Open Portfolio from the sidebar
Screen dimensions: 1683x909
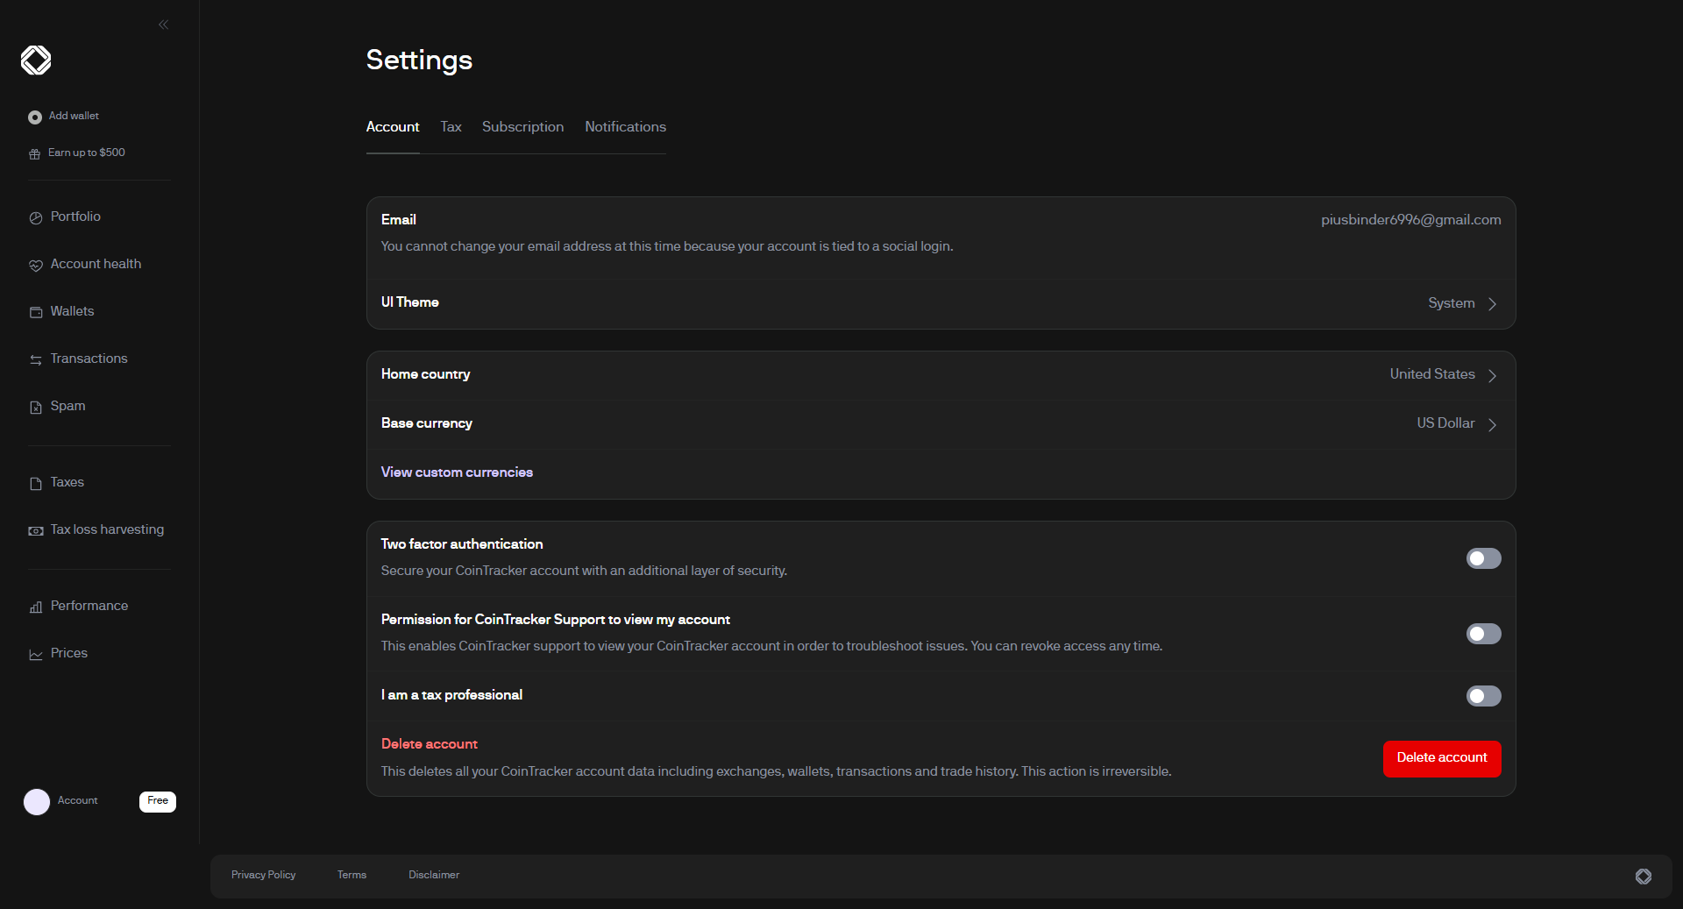75,217
